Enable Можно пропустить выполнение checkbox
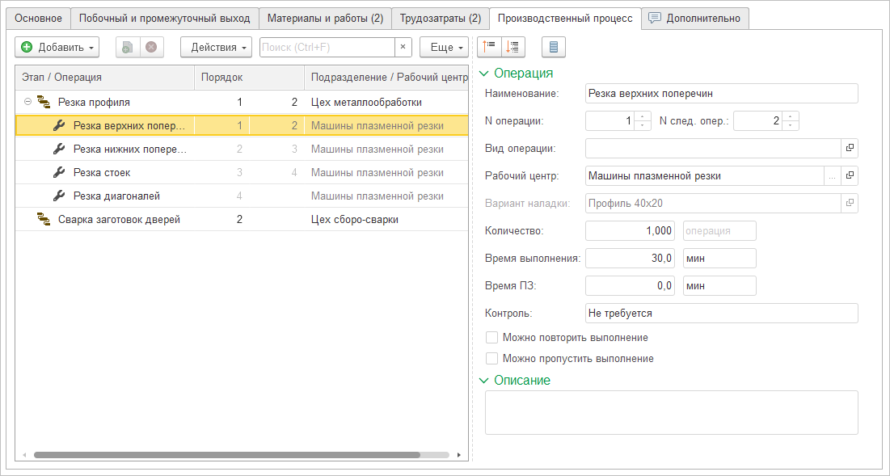Screen dimensions: 890x476 [491, 359]
